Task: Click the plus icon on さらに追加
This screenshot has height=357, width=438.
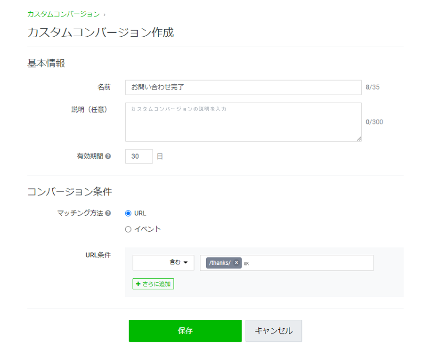Action: tap(138, 284)
